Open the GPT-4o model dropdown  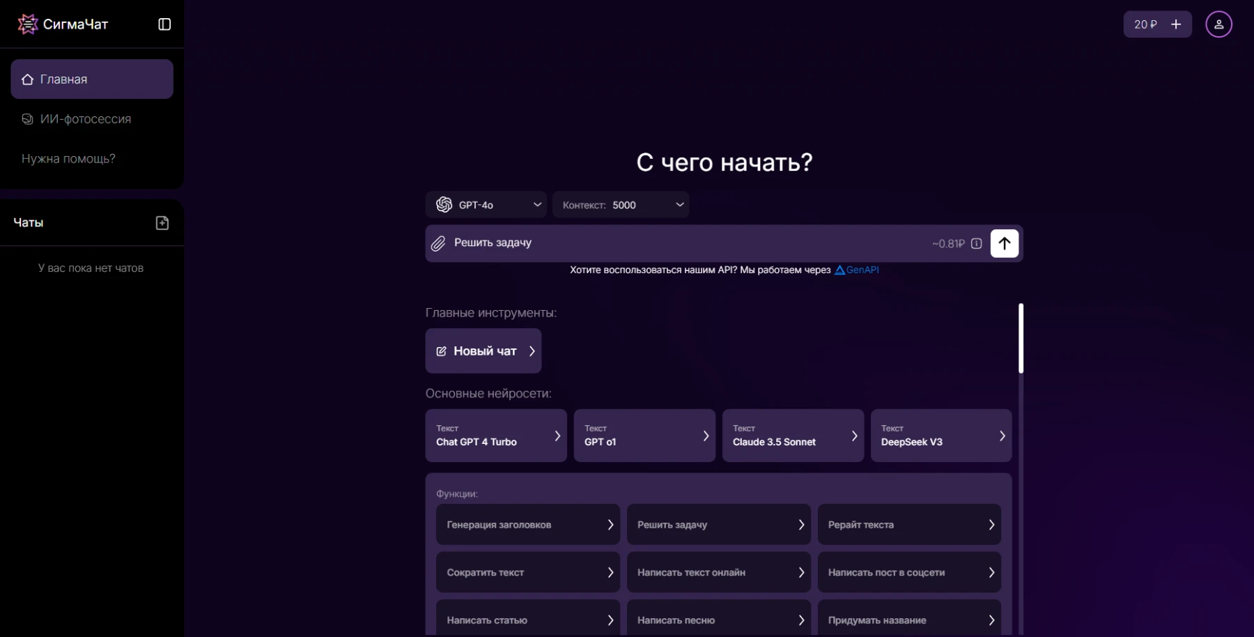pyautogui.click(x=486, y=205)
